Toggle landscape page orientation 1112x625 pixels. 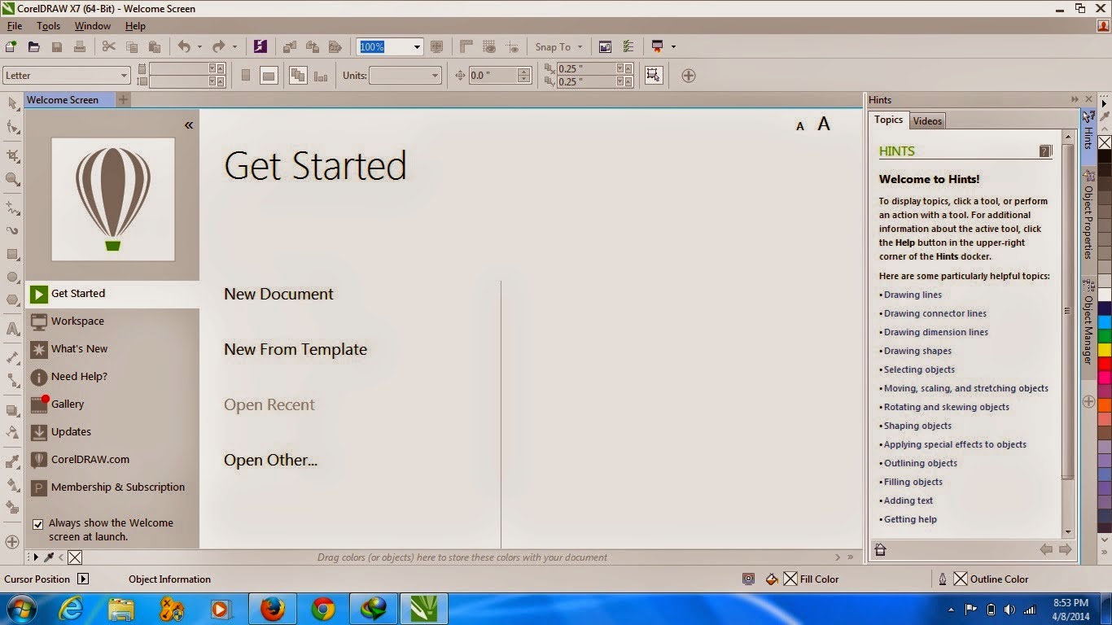click(269, 74)
